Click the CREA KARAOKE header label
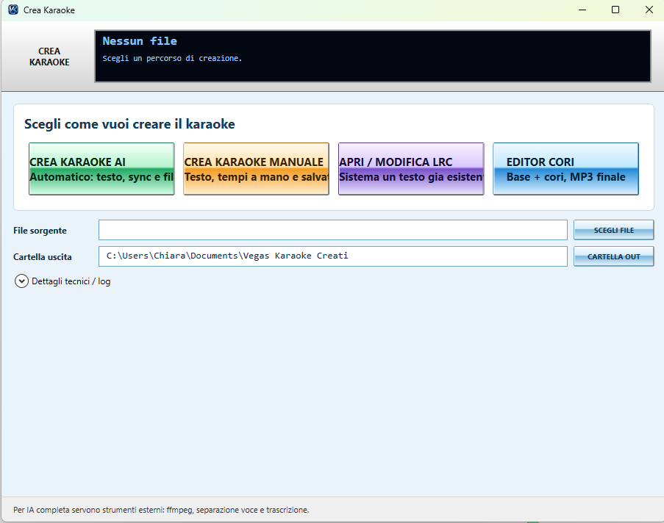This screenshot has height=523, width=664. [49, 57]
